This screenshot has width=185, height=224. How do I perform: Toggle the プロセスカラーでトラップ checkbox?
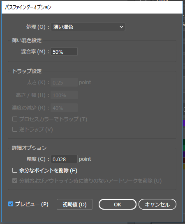[15, 119]
